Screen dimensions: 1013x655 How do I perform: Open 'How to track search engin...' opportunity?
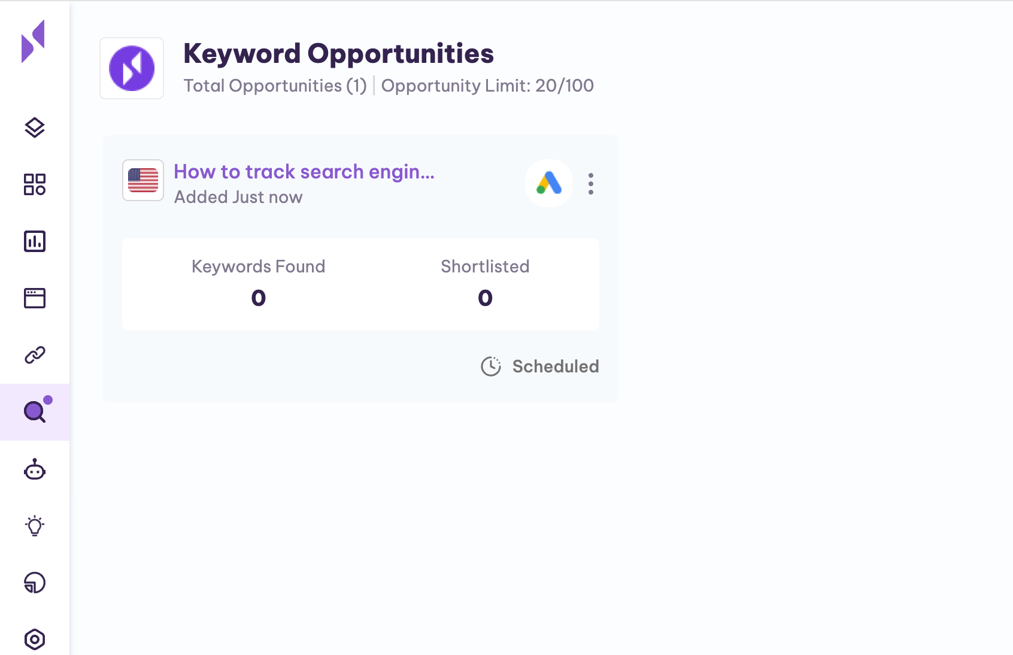click(304, 172)
